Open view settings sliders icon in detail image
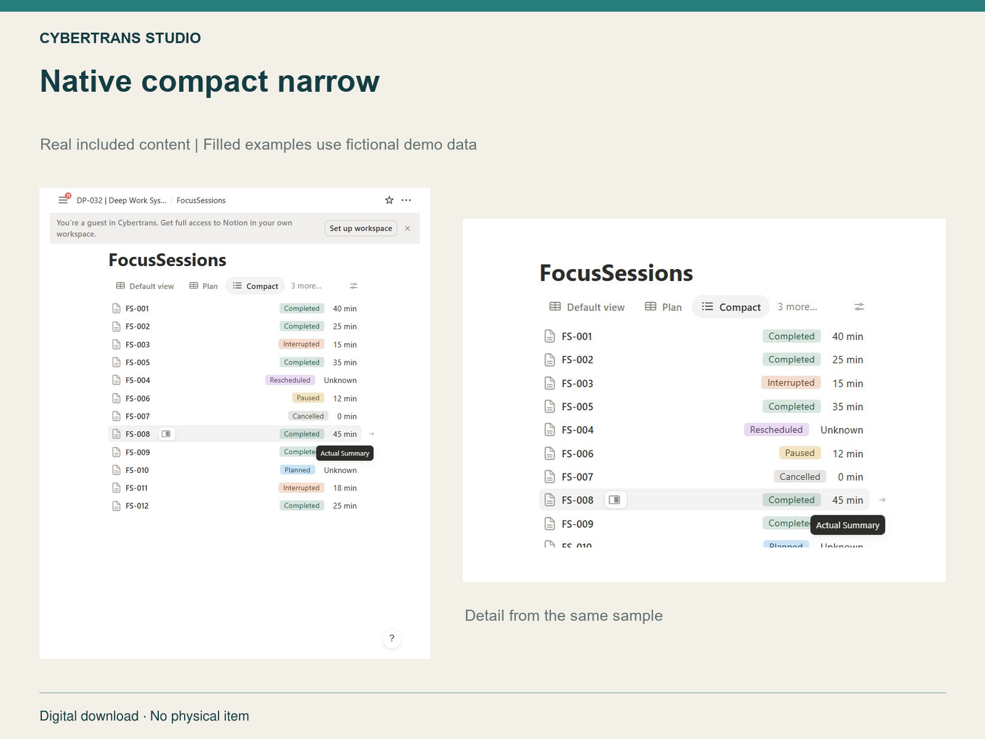985x739 pixels. coord(859,307)
